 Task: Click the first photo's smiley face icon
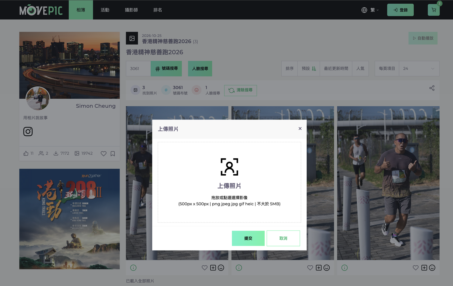click(221, 268)
